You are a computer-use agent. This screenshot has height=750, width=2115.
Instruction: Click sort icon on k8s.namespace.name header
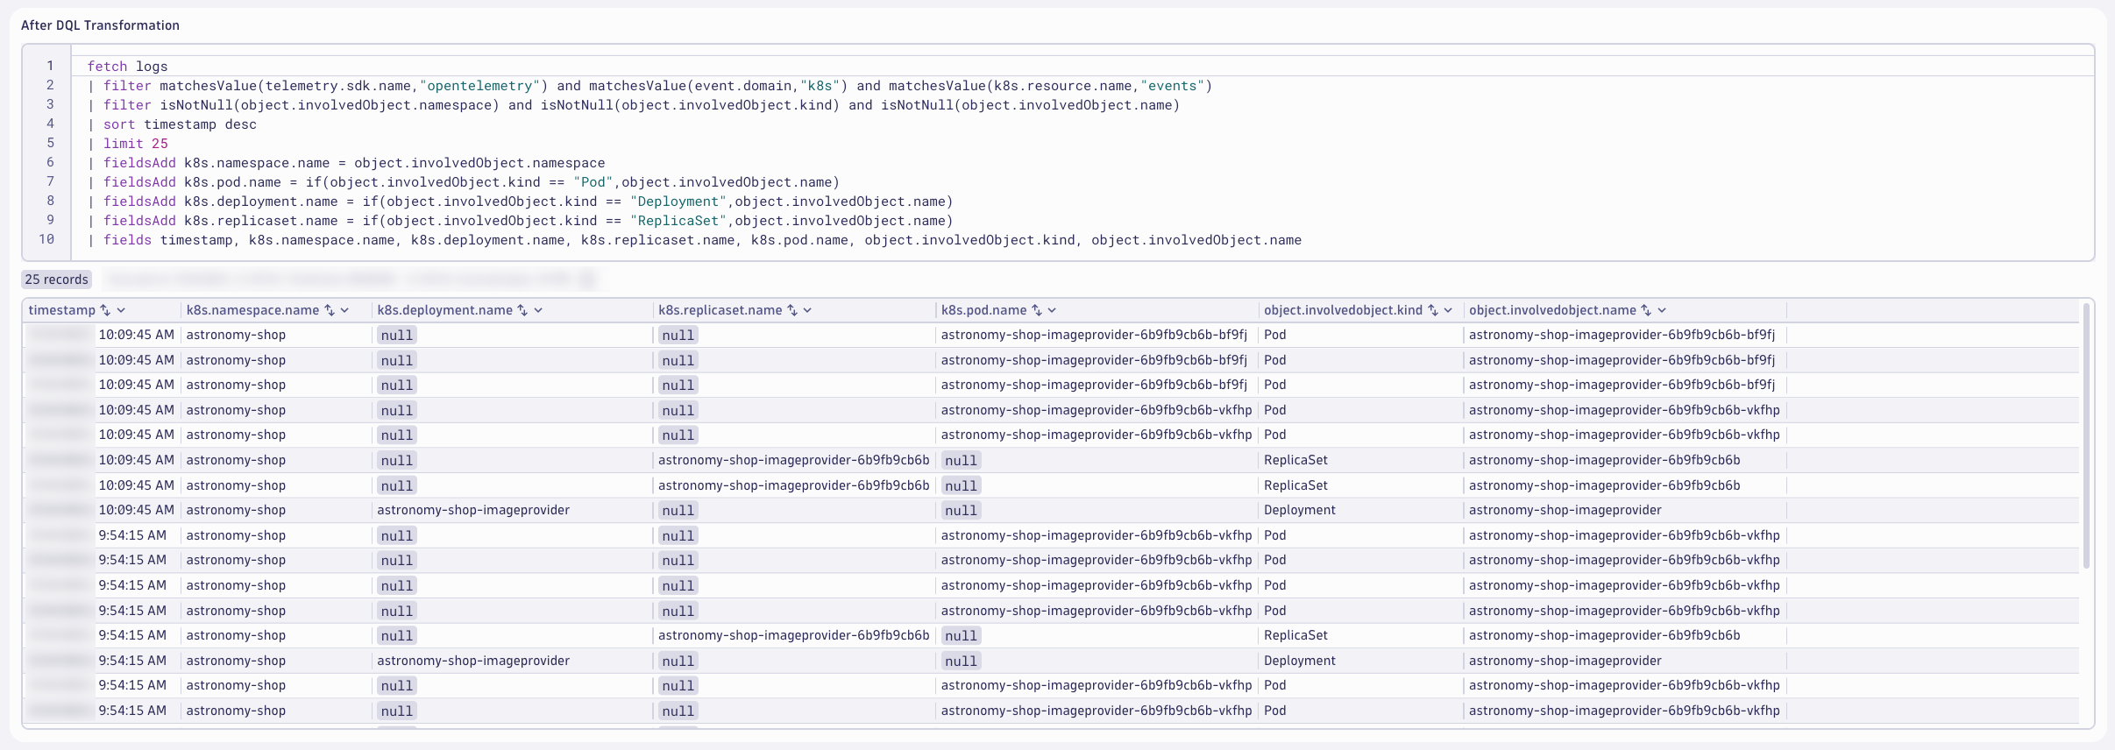click(330, 310)
